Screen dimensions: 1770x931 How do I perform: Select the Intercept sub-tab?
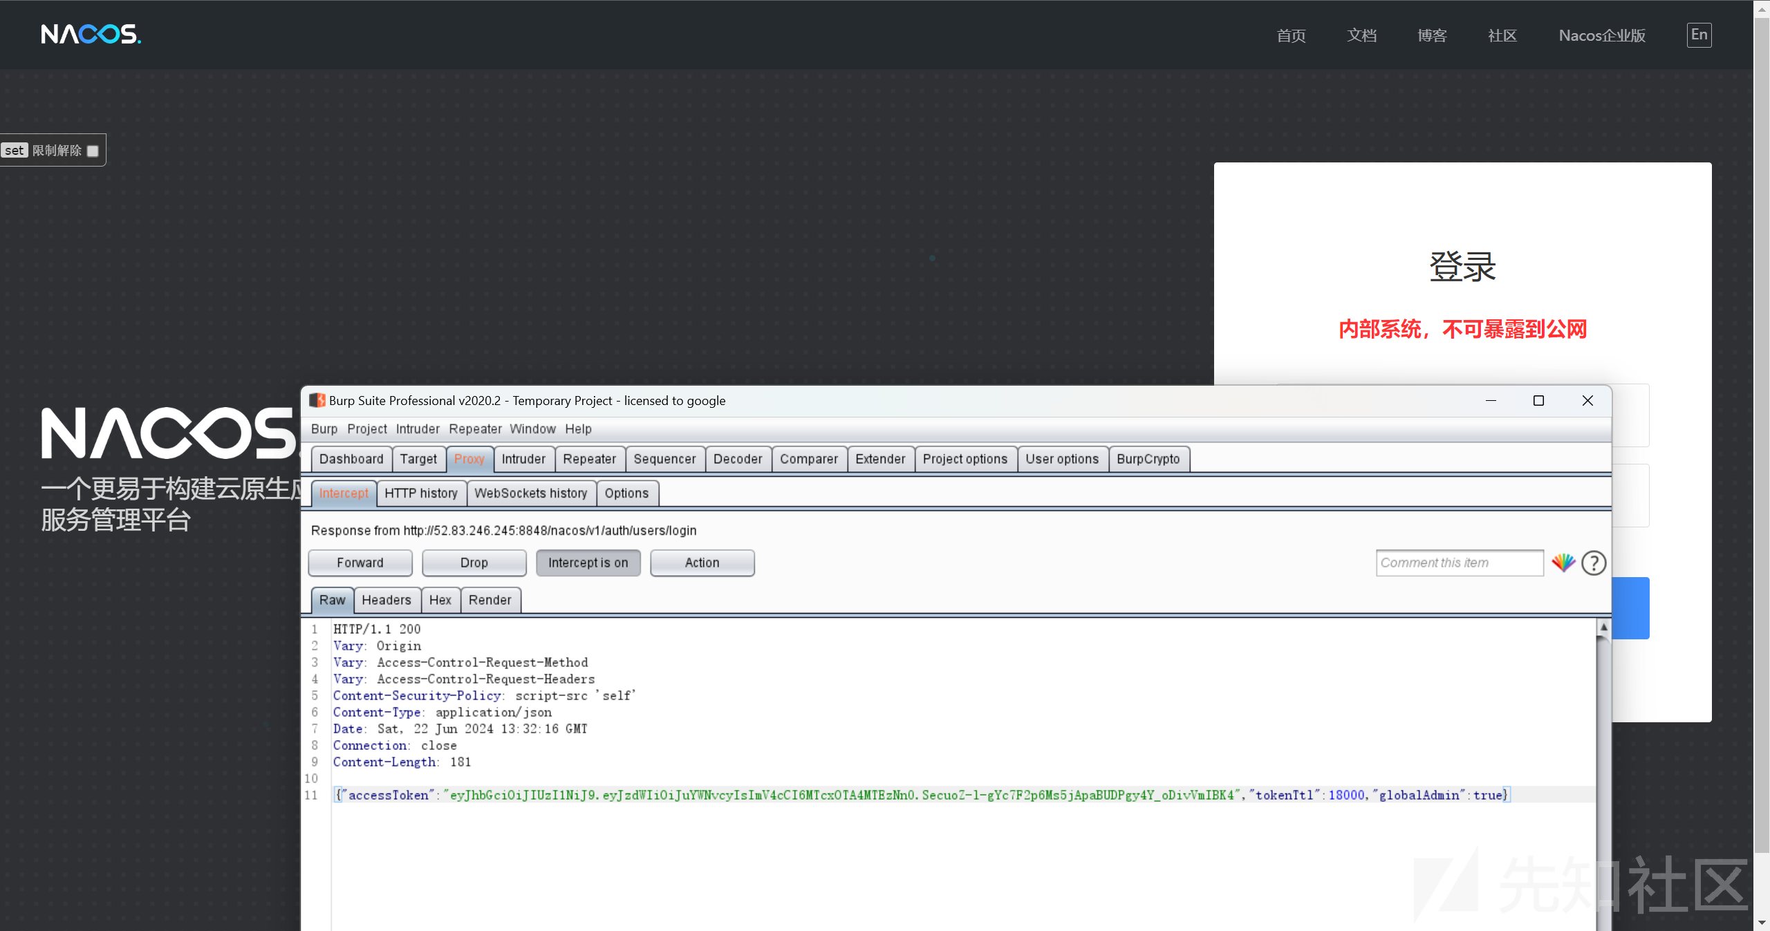pyautogui.click(x=344, y=493)
